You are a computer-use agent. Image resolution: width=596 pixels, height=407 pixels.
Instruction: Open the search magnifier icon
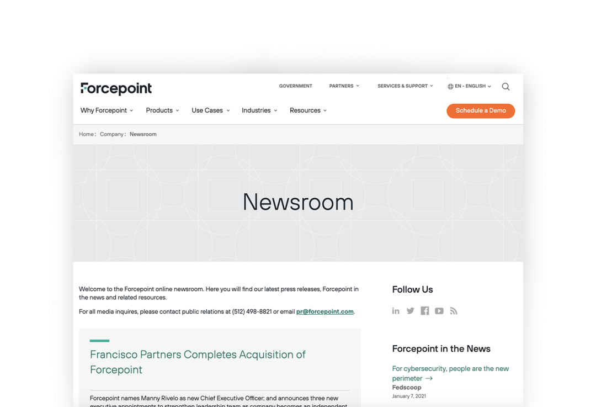[x=505, y=87]
